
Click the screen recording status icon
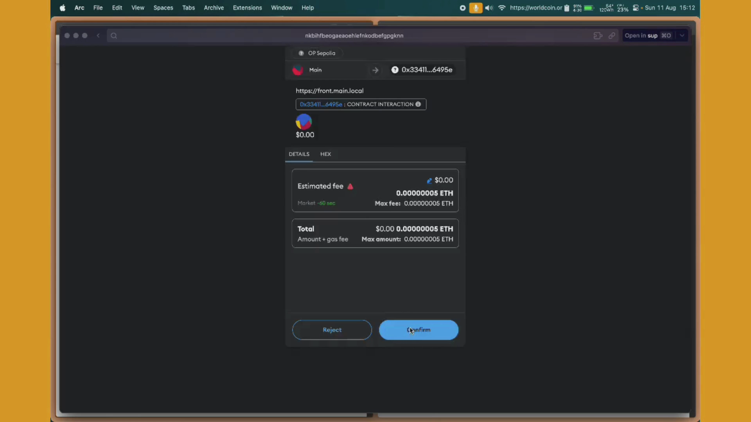[462, 8]
